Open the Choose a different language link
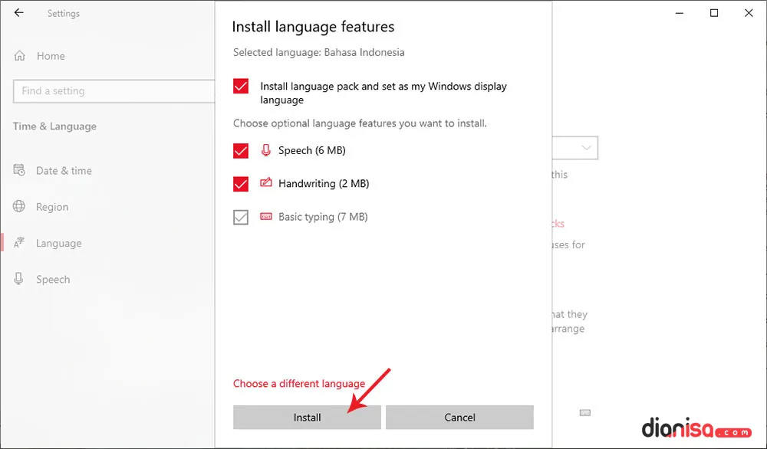 pos(299,383)
